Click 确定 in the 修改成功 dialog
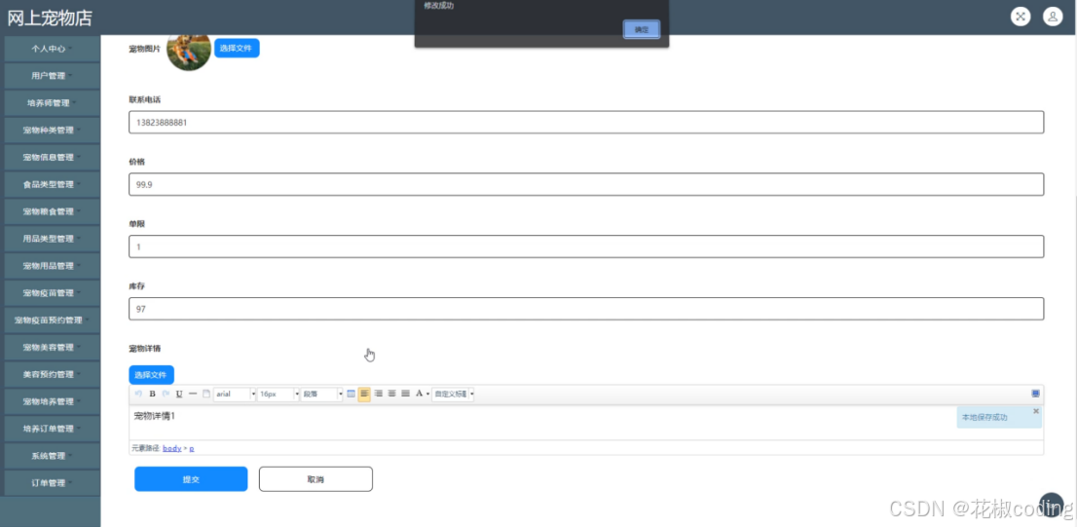This screenshot has height=528, width=1077. (x=642, y=29)
